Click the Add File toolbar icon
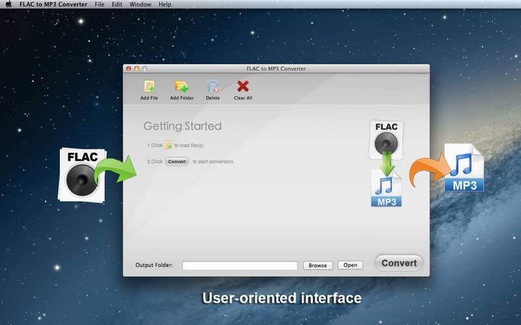Screen dimensions: 521x325 tap(149, 86)
